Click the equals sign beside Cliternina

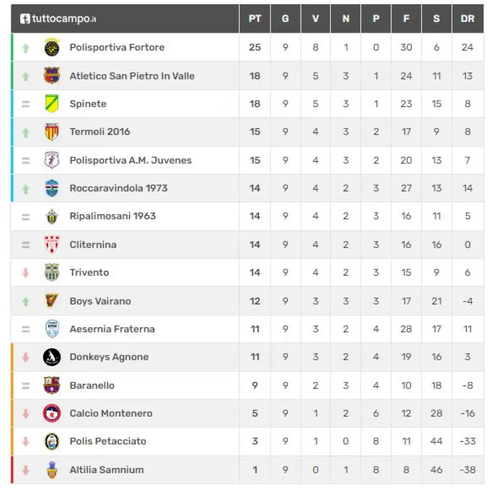(x=26, y=245)
